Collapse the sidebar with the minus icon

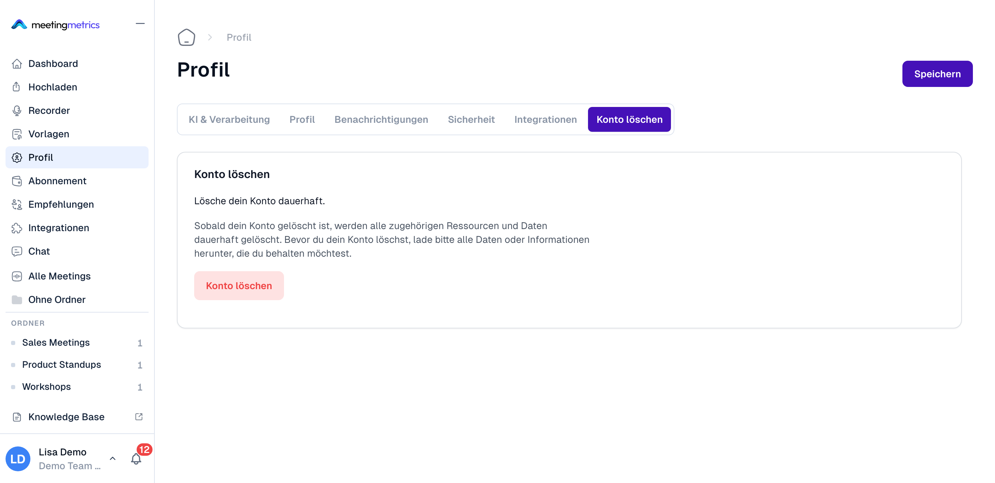[140, 24]
